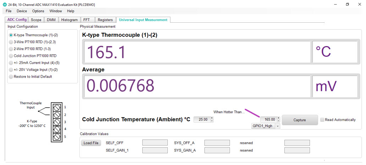Click terminal screw 5 in the diagram
This screenshot has width=366, height=165.
56,137
